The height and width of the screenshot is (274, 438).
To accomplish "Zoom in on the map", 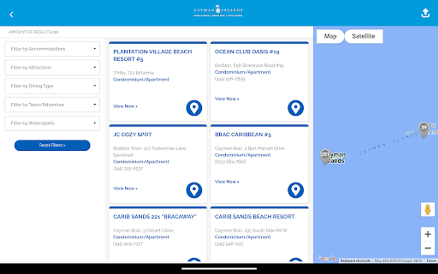I will [428, 234].
